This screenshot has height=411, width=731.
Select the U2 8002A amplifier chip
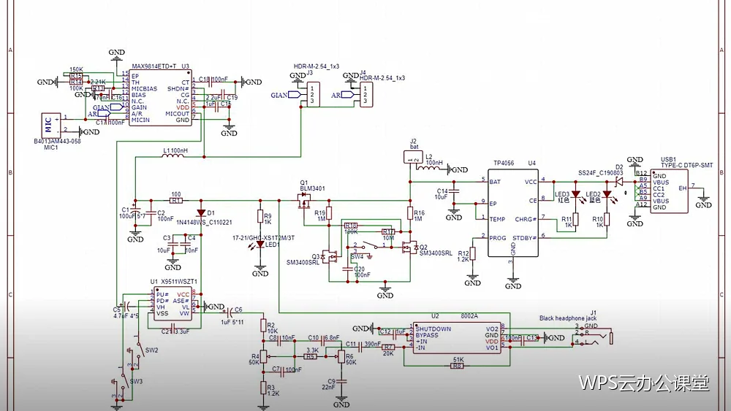456,339
